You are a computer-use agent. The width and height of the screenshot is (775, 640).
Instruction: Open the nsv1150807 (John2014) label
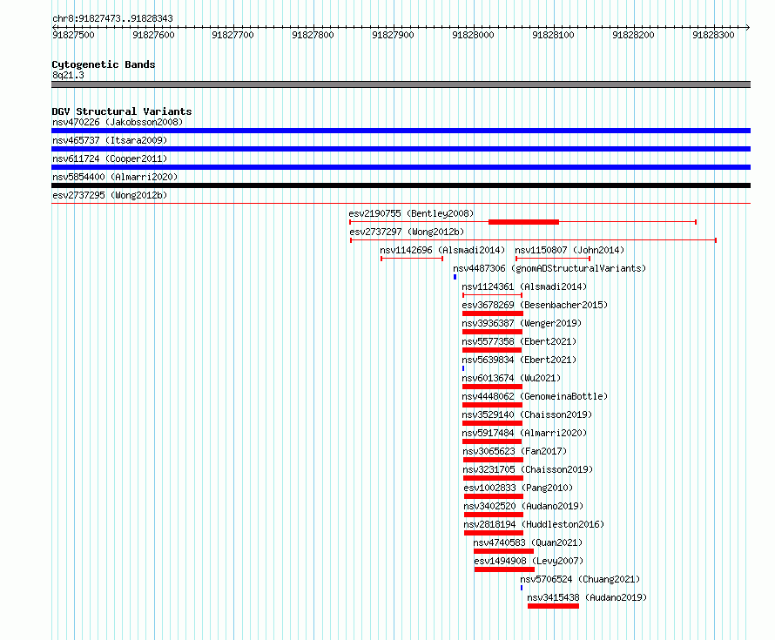click(x=569, y=250)
